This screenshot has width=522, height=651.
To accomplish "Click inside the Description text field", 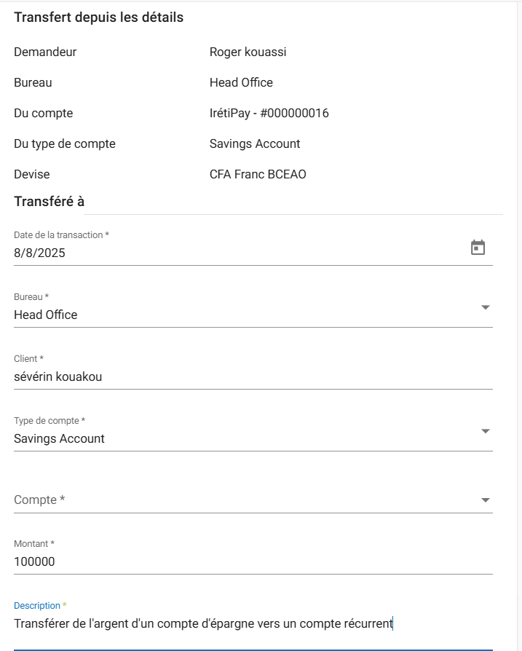I will click(x=218, y=623).
